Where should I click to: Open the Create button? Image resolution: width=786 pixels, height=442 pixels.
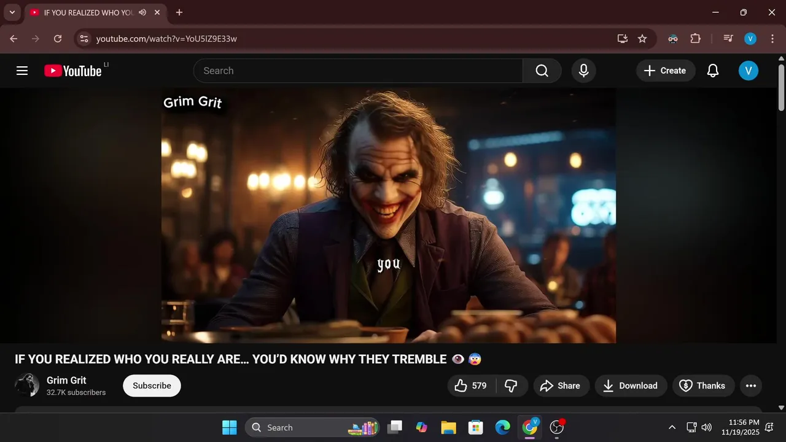pos(666,71)
